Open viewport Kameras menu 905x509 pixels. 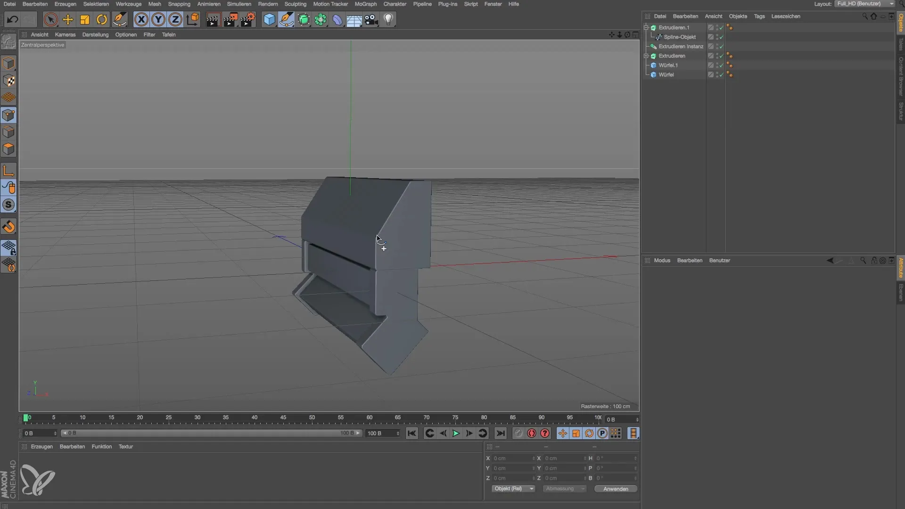pyautogui.click(x=65, y=34)
